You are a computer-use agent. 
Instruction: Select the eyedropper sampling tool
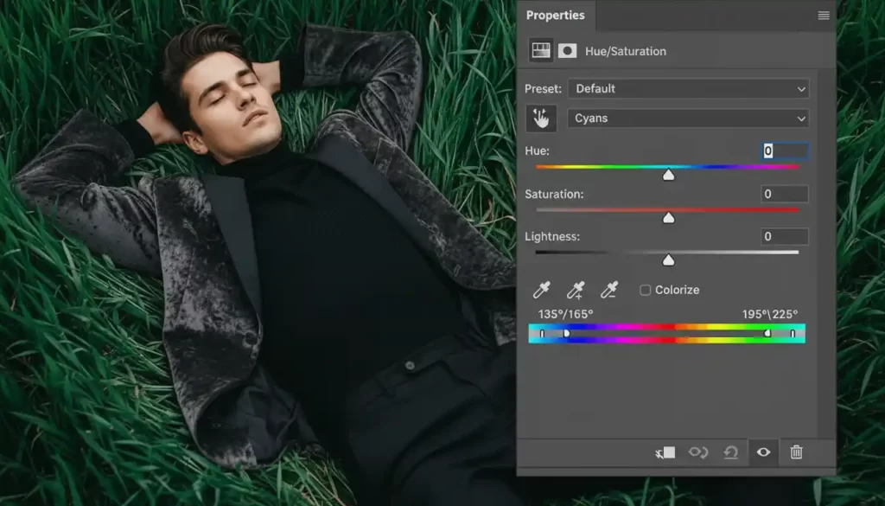click(x=542, y=290)
